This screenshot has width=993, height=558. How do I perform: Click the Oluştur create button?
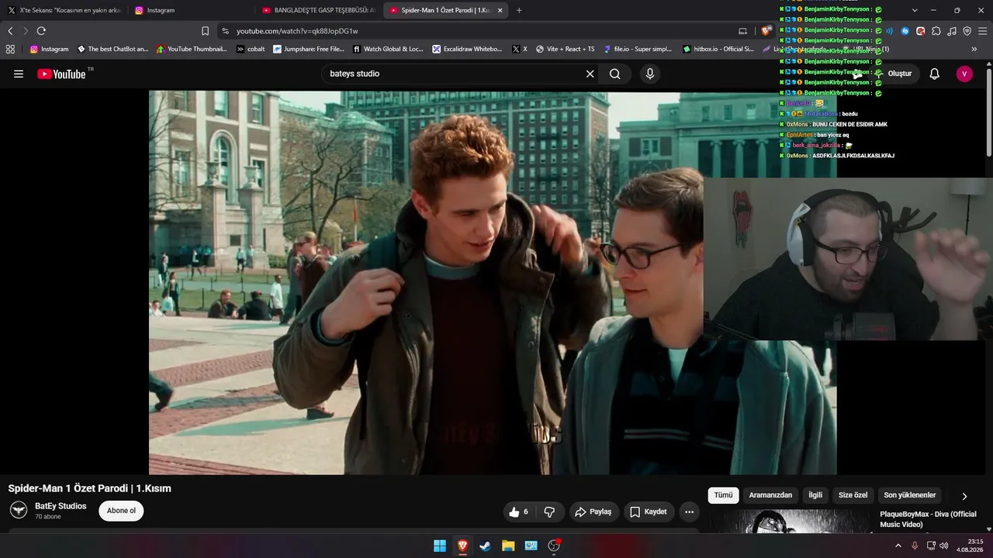[x=894, y=74]
